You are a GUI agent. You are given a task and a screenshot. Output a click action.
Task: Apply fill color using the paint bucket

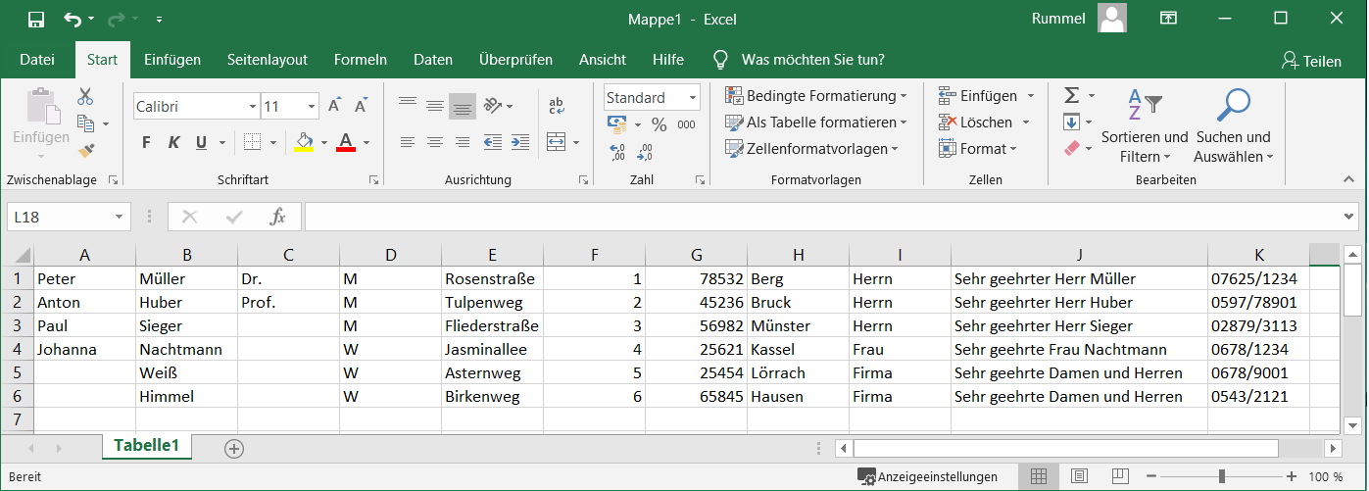coord(304,142)
